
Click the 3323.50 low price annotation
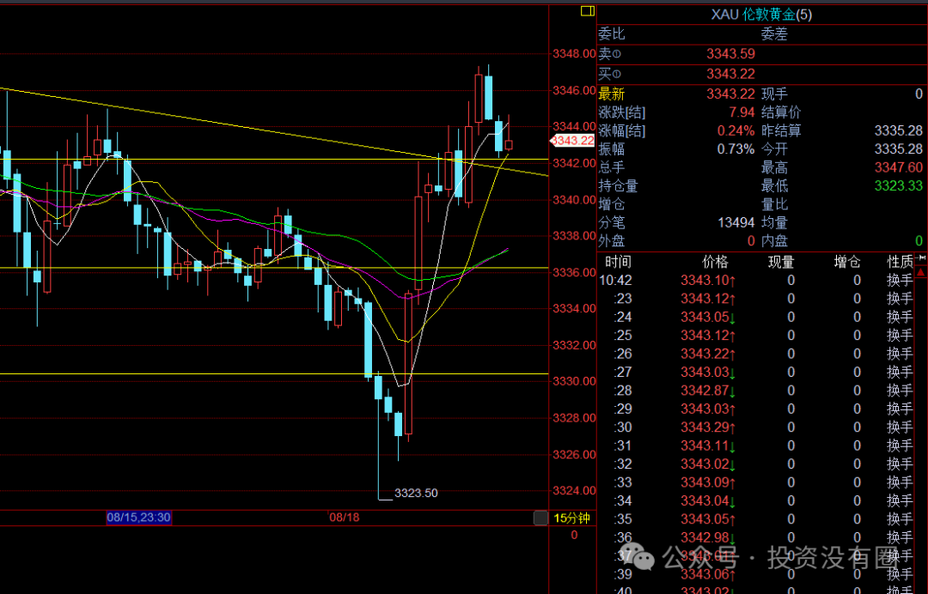coord(416,493)
